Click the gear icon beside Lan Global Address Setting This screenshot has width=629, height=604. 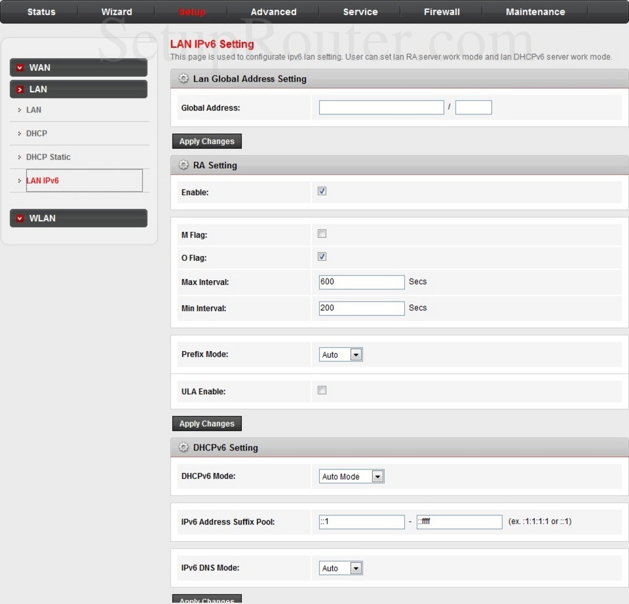pyautogui.click(x=184, y=78)
